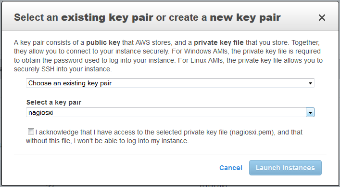Click the divider line above Cancel
Image resolution: width=340 pixels, height=187 pixels.
[x=170, y=155]
